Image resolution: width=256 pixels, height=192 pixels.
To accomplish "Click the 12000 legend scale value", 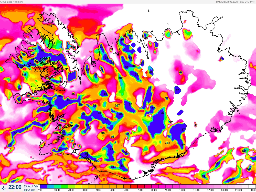I will tap(210, 190).
